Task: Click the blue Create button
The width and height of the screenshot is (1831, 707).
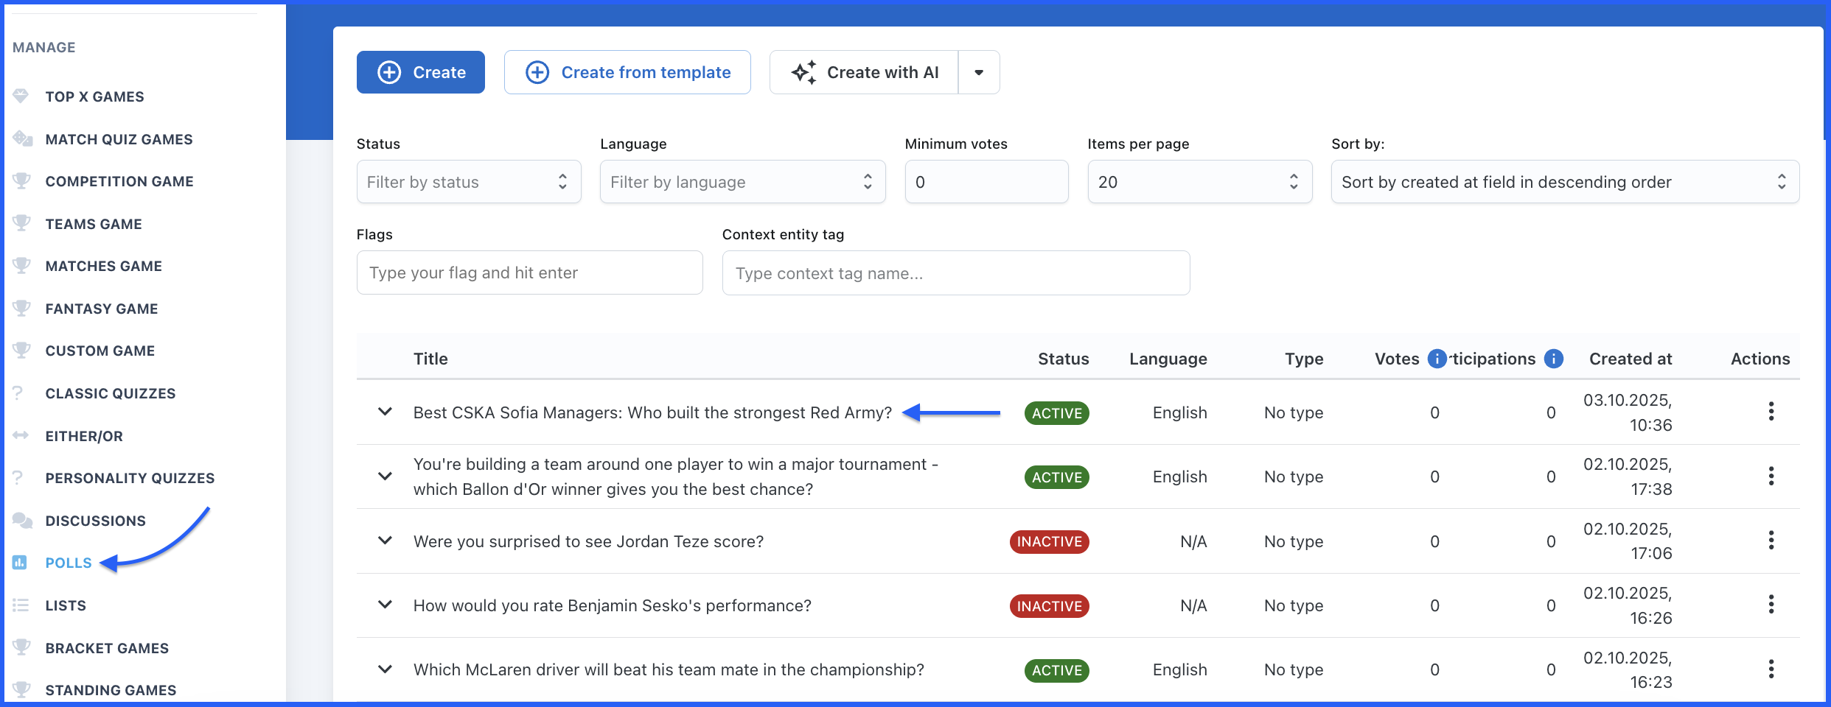Action: coord(420,72)
